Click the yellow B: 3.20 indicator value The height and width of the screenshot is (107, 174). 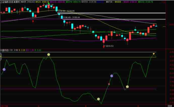(x=22, y=50)
